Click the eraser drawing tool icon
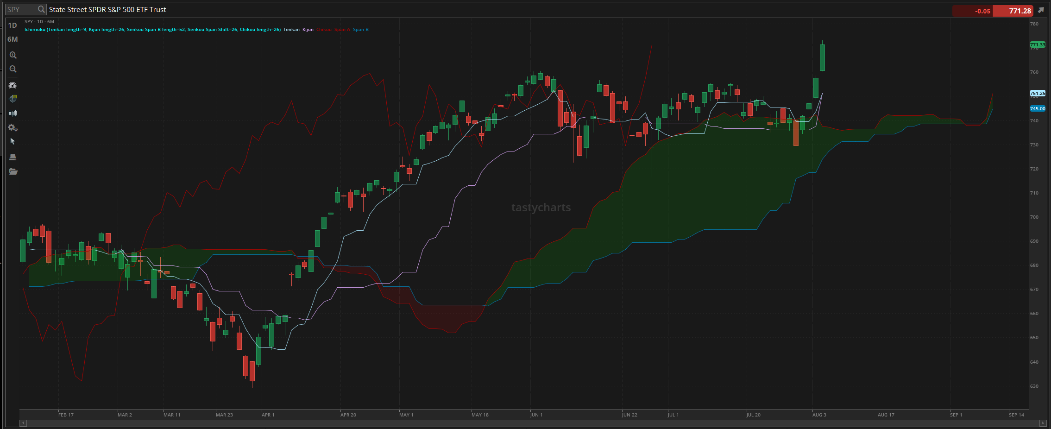 click(x=13, y=158)
